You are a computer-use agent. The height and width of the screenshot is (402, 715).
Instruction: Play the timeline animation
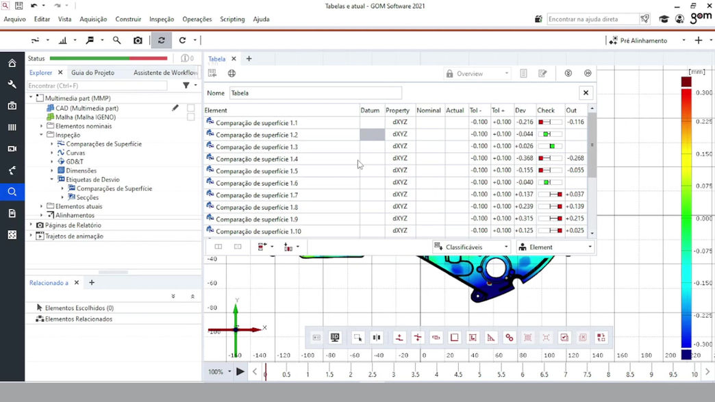(240, 372)
